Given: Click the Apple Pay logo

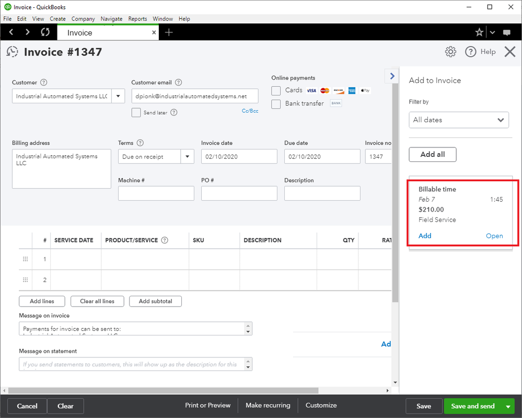Looking at the screenshot, I should pos(365,90).
